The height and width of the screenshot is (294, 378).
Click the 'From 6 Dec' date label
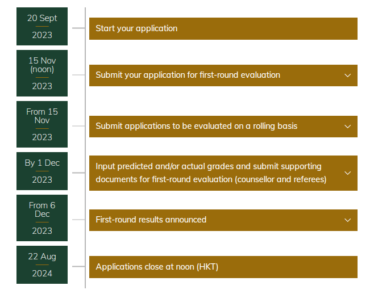pyautogui.click(x=42, y=209)
